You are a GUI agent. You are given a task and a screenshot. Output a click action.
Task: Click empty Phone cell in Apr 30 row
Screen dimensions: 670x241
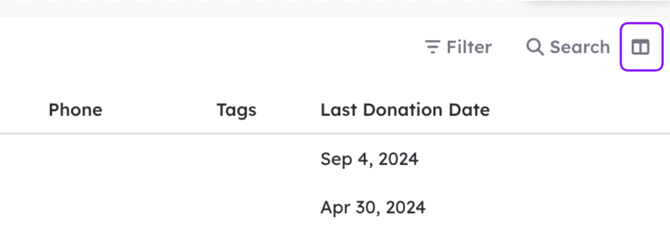(x=116, y=207)
